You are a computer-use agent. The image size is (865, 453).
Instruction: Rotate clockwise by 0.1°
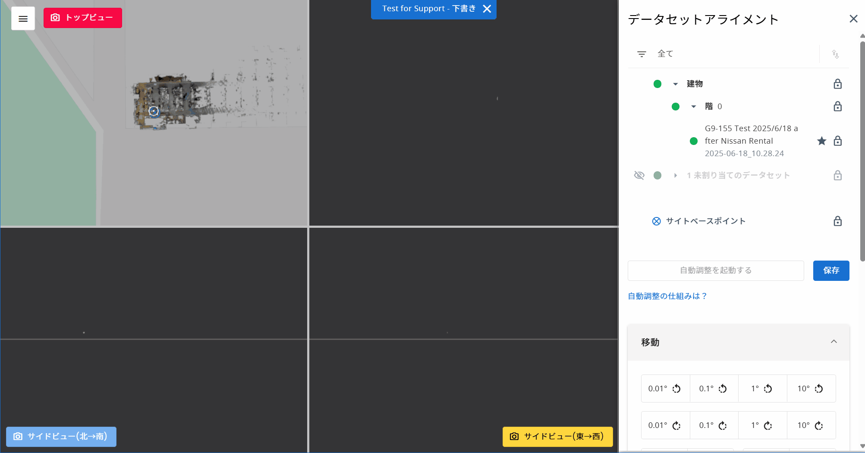(714, 425)
